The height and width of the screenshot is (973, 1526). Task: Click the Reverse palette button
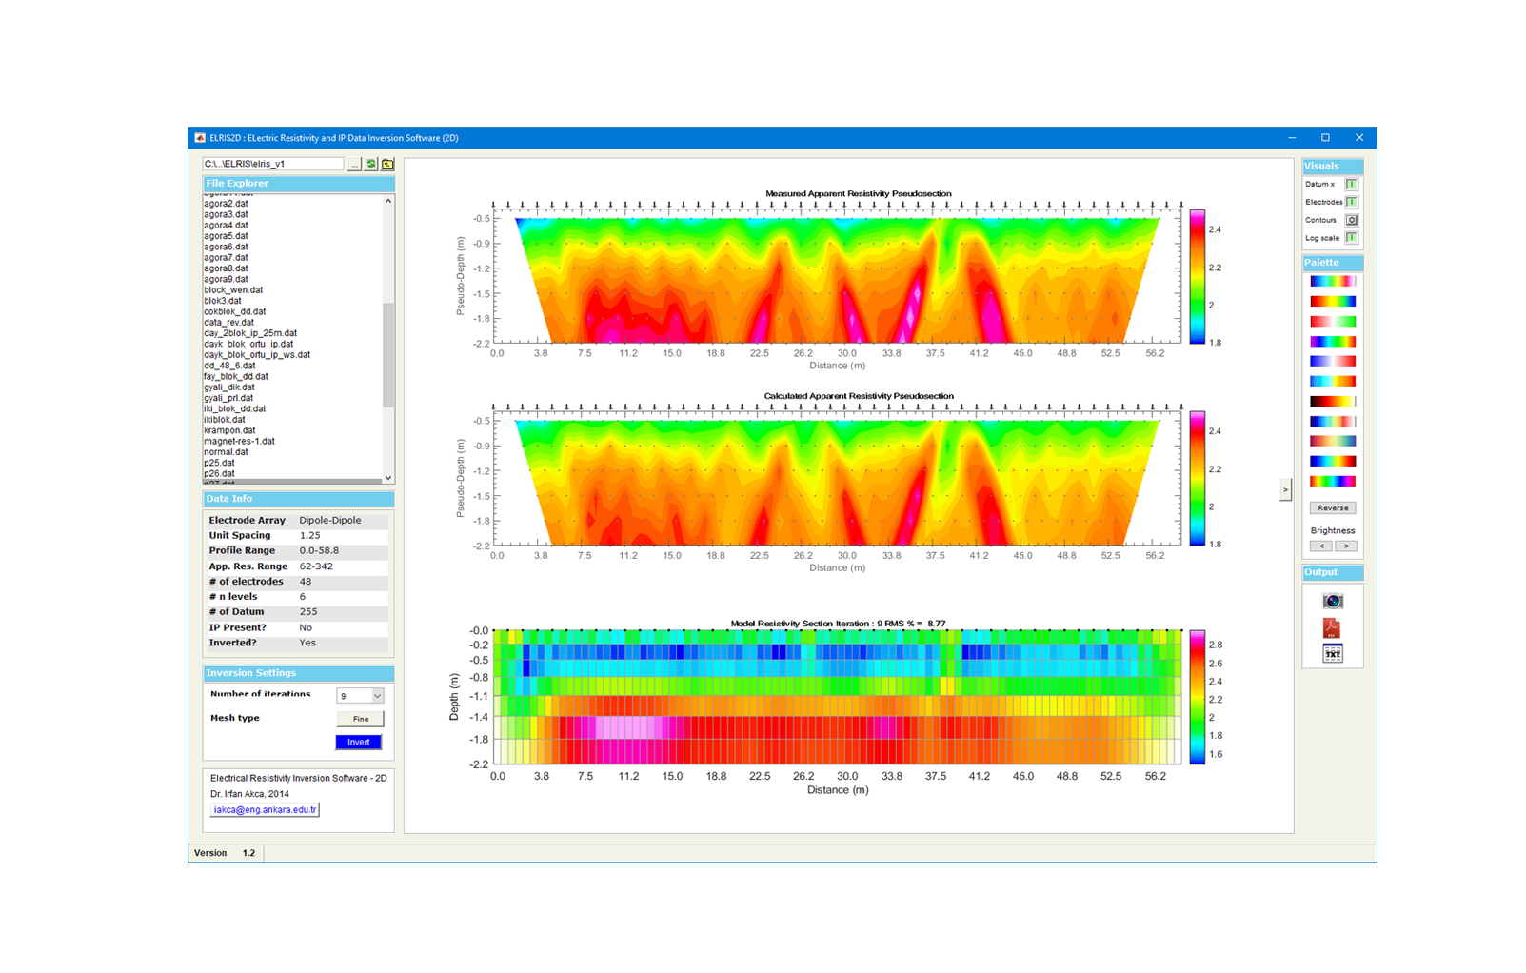pyautogui.click(x=1332, y=508)
